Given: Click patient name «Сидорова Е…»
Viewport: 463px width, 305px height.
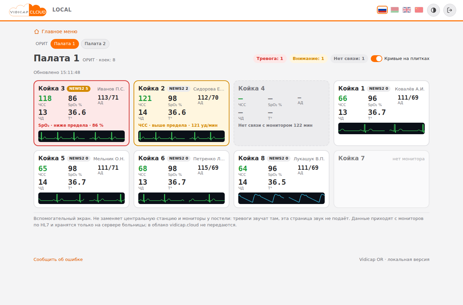Looking at the screenshot, I should 209,89.
